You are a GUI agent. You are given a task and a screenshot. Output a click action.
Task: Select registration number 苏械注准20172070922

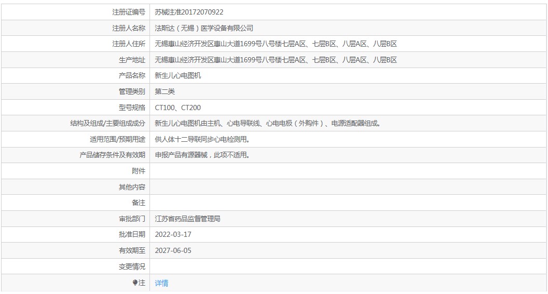click(189, 12)
